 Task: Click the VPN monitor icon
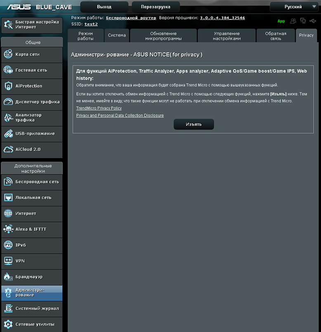(x=8, y=261)
